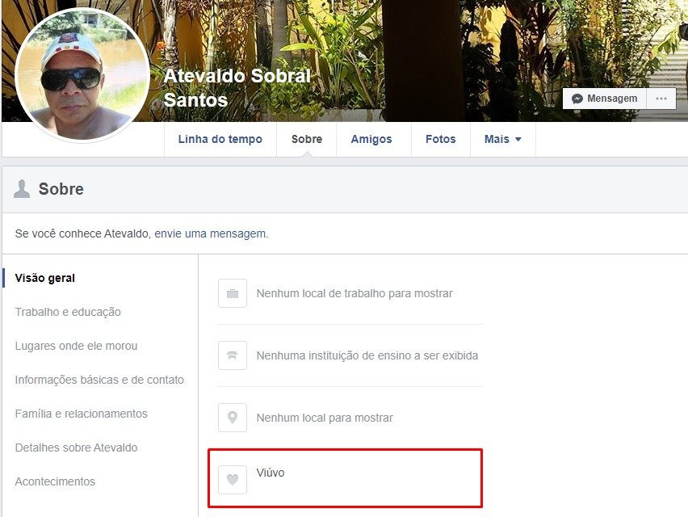The height and width of the screenshot is (517, 688).
Task: Click the school institution icon
Action: (233, 355)
